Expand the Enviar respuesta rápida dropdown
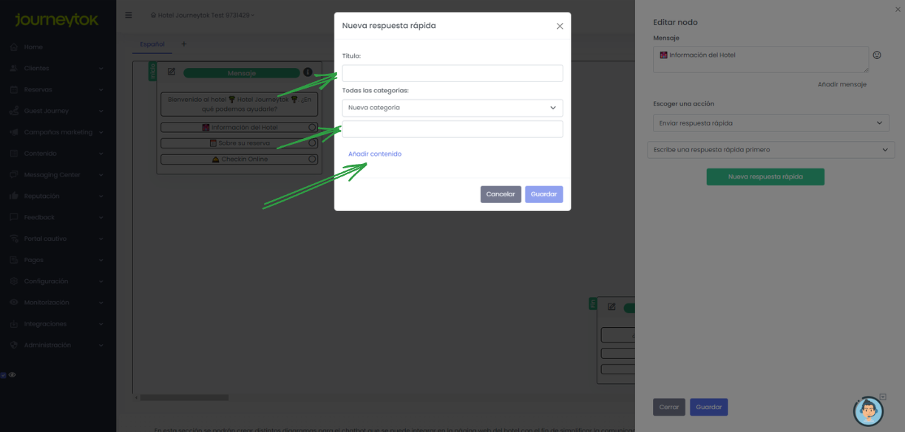Screen dimensions: 905x432 point(770,123)
